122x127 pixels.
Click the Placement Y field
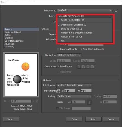pos(86,91)
